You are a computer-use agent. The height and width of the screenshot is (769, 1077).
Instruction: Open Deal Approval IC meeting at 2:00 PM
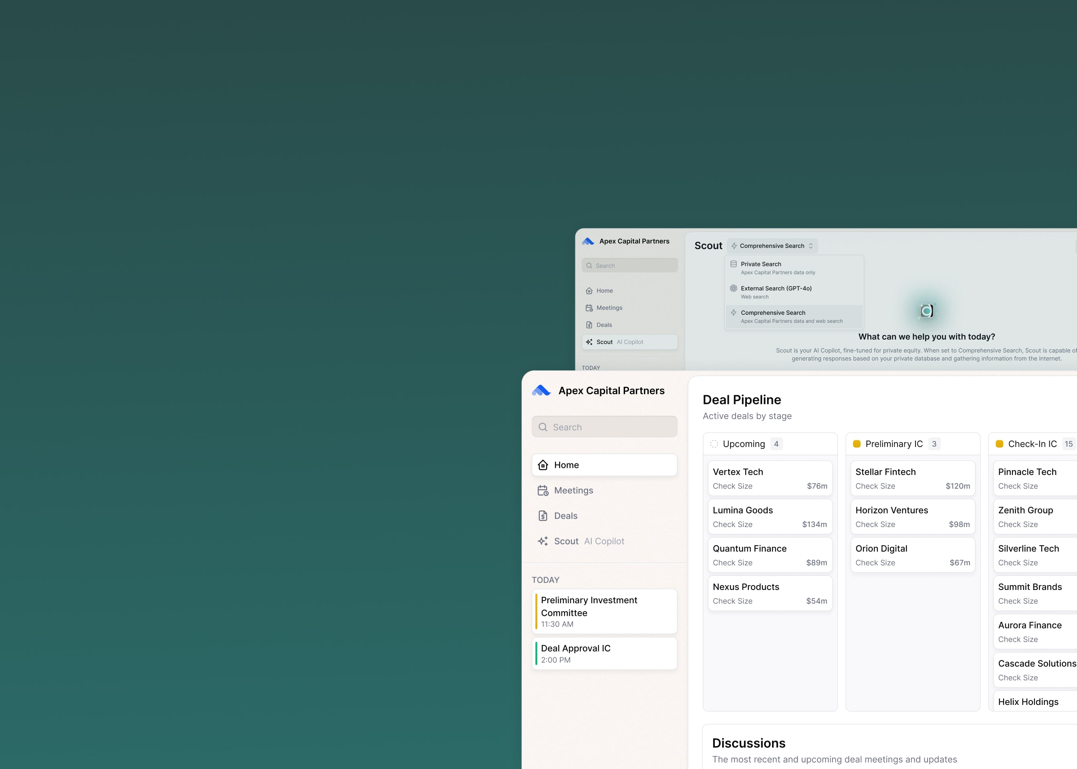coord(604,654)
